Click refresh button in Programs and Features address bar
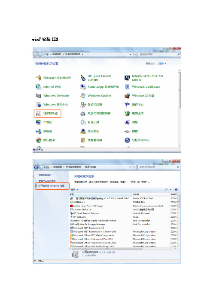This screenshot has width=213, height=302. (x=134, y=167)
